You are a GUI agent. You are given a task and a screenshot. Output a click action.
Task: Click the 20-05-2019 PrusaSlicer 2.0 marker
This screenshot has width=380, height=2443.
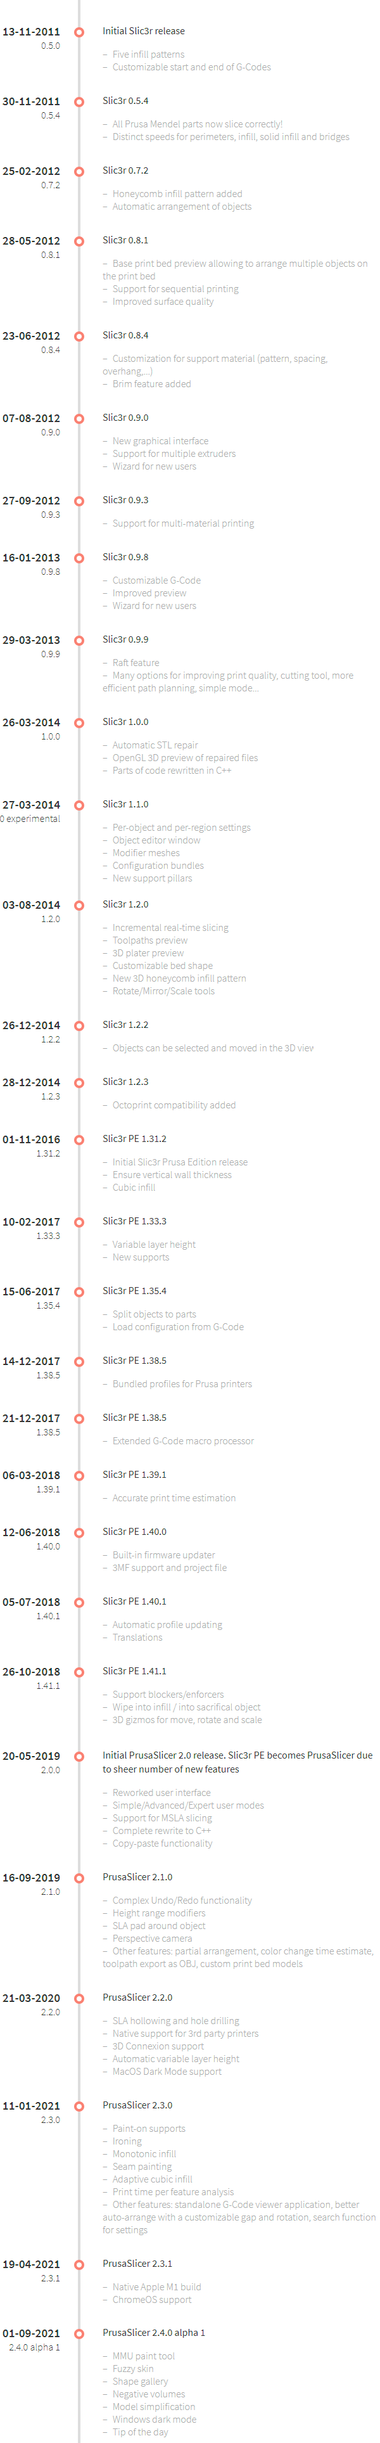click(79, 1757)
